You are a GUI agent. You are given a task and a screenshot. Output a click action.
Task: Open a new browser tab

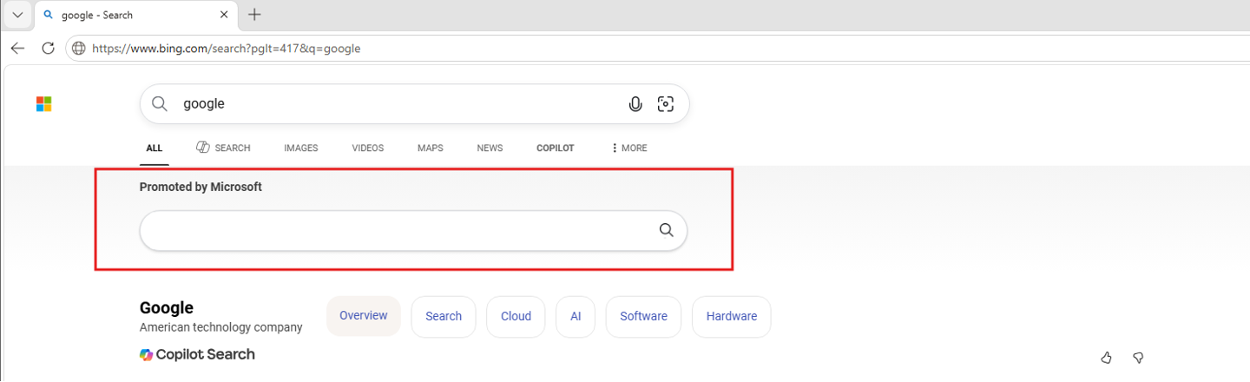pyautogui.click(x=254, y=15)
